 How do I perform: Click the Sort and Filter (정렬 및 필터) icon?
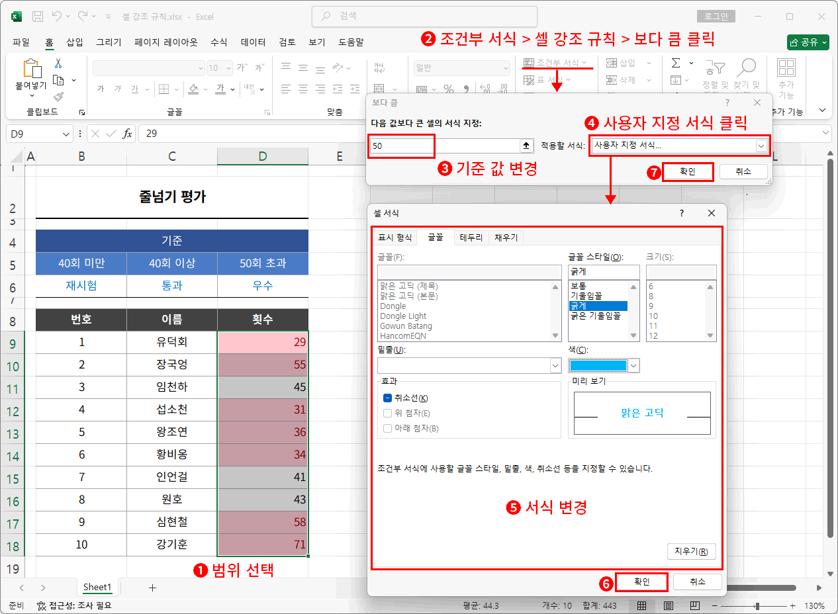click(x=715, y=67)
